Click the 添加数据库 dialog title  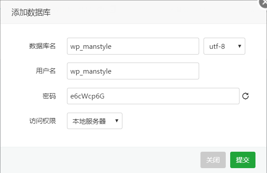[x=31, y=12]
